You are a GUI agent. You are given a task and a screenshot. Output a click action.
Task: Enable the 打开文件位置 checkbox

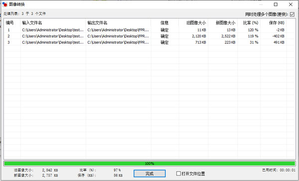[178, 174]
